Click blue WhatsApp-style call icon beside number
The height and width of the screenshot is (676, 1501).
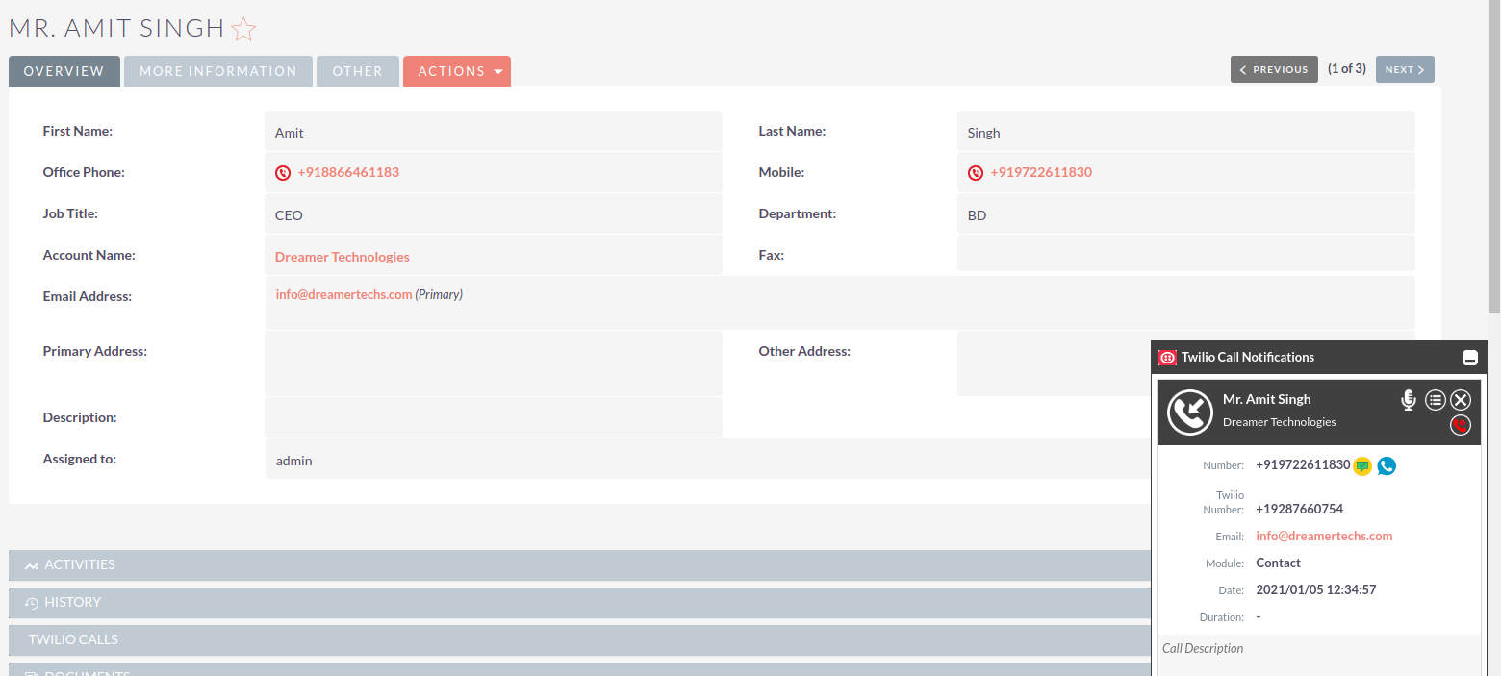(1387, 466)
